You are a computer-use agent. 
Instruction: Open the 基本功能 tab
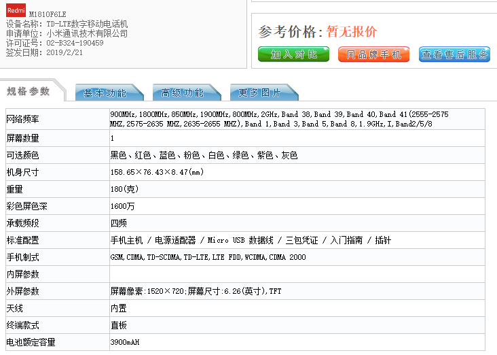105,92
